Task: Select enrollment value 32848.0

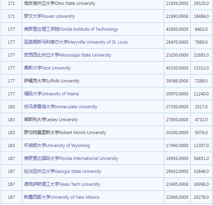Action: pyautogui.click(x=201, y=171)
